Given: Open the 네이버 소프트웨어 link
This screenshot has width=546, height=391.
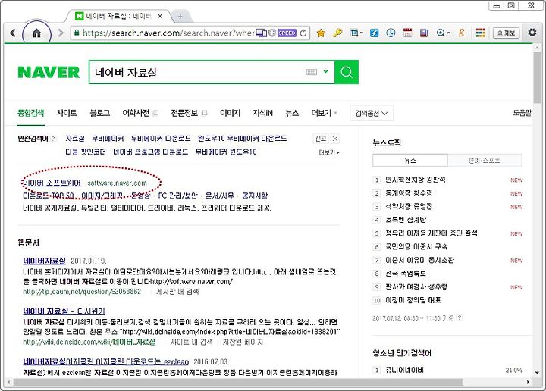Looking at the screenshot, I should [52, 183].
